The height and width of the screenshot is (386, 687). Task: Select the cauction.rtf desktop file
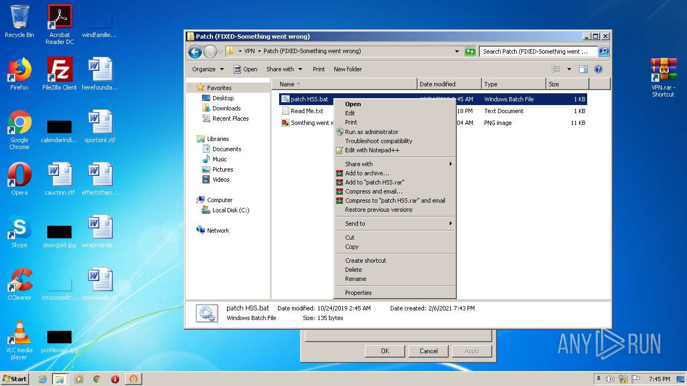[x=60, y=179]
